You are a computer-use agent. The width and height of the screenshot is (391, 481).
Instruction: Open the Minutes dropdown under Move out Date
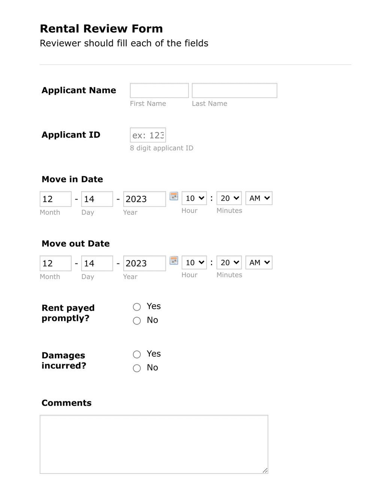[228, 262]
